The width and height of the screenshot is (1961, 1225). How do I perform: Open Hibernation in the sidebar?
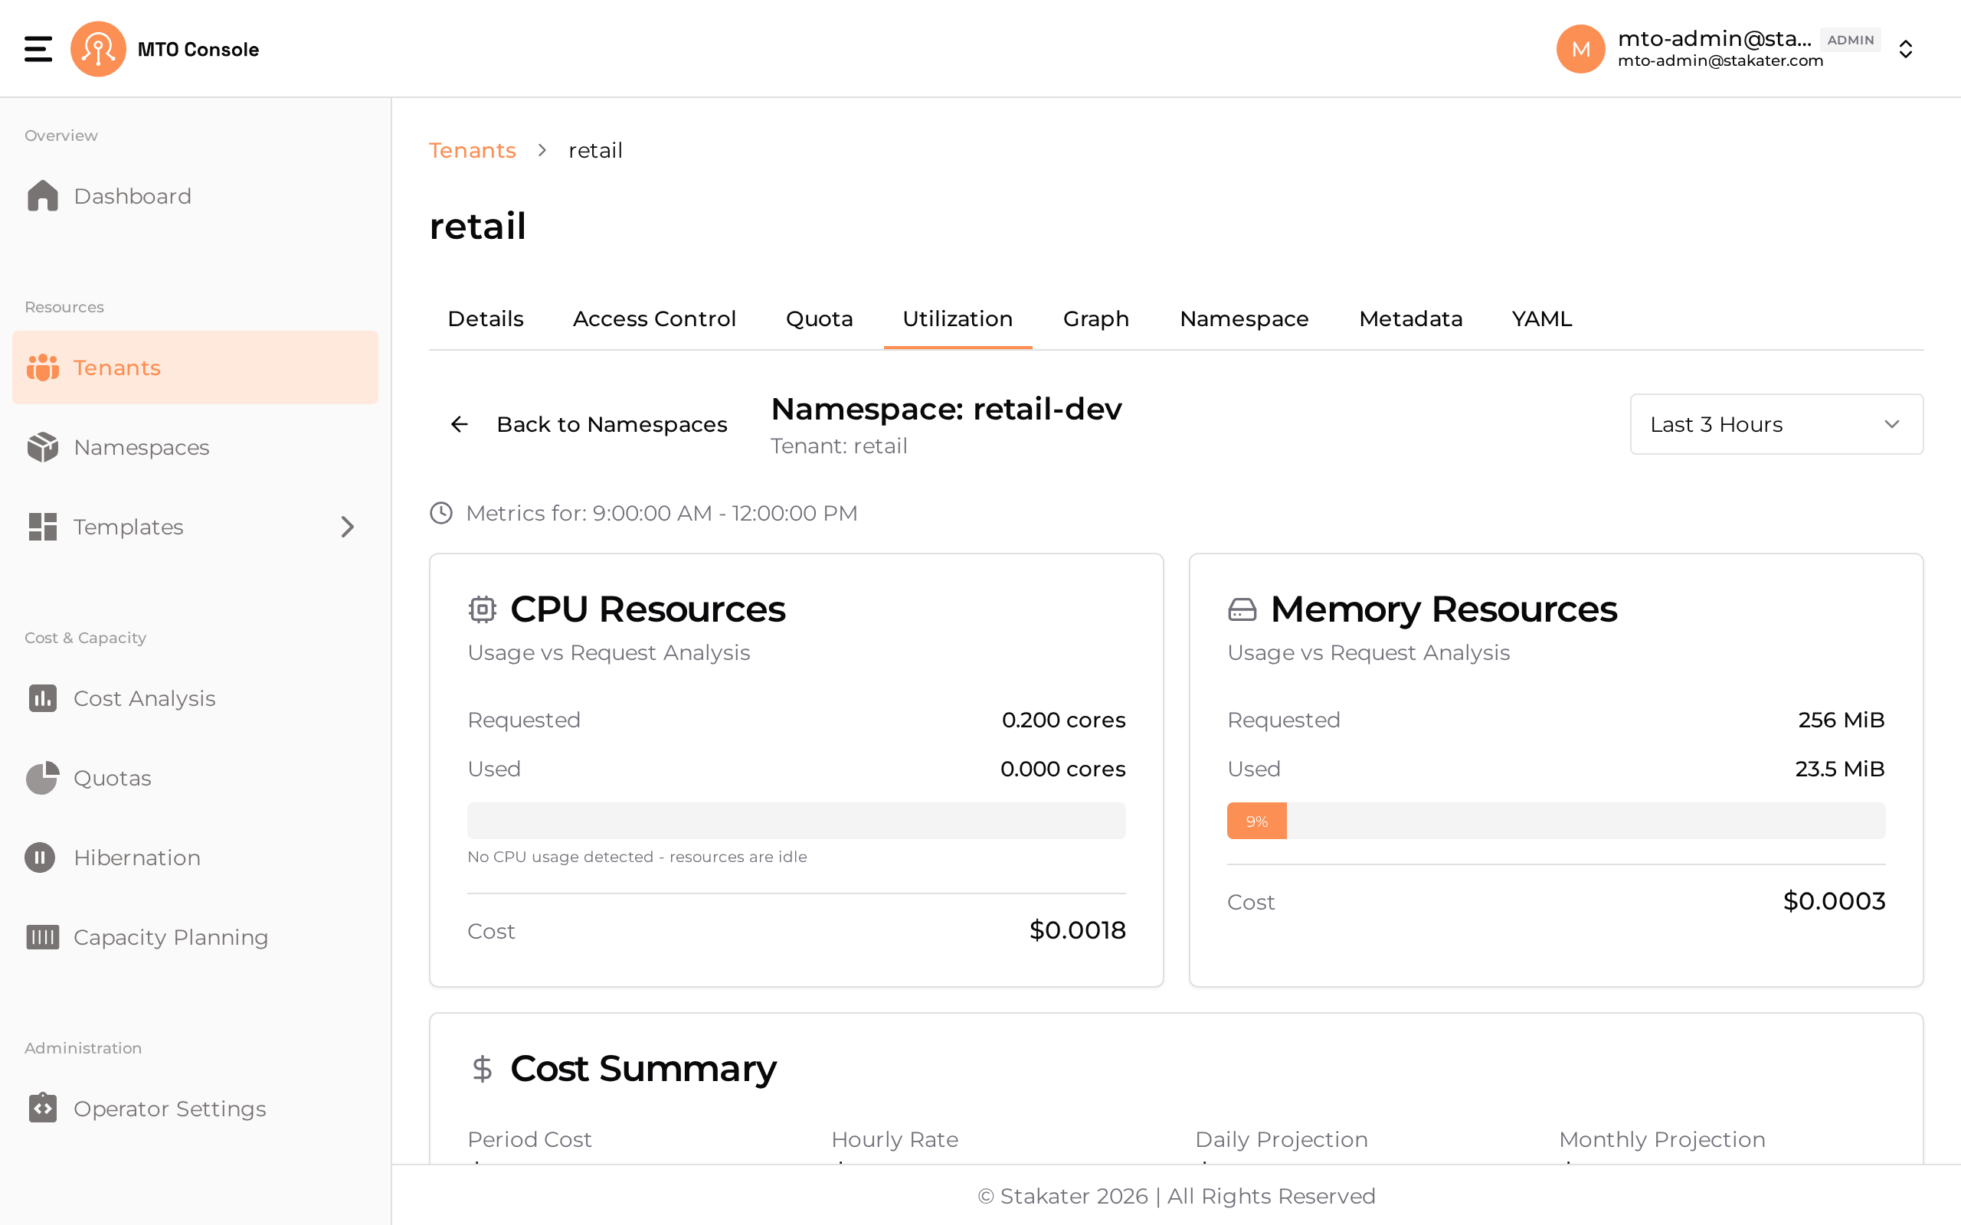pos(195,857)
